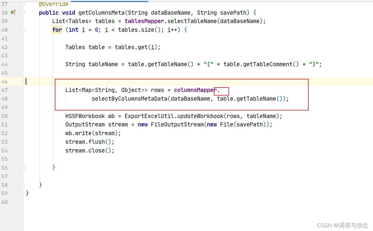Click the blue progress bar at the top edge
The height and width of the screenshot is (231, 373).
109,1
